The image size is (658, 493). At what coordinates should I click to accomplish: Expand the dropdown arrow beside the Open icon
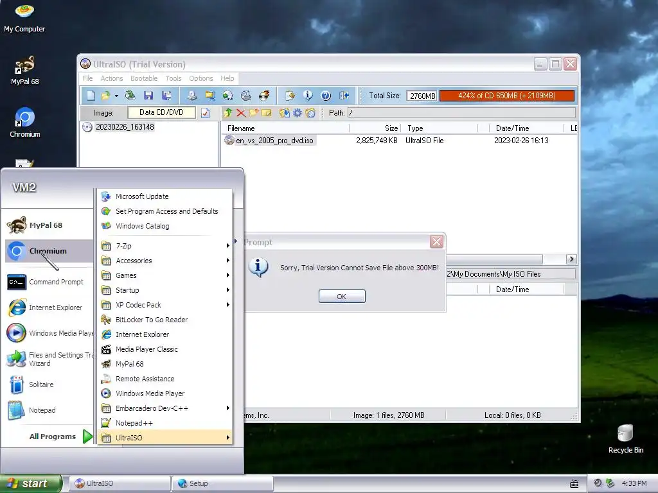[116, 96]
